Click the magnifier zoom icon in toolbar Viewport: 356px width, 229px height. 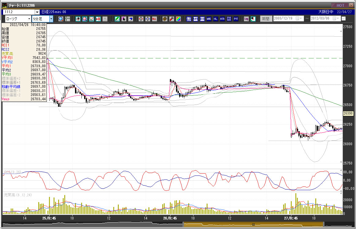click(x=61, y=19)
